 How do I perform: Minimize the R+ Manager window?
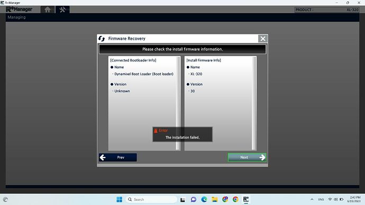[336, 3]
